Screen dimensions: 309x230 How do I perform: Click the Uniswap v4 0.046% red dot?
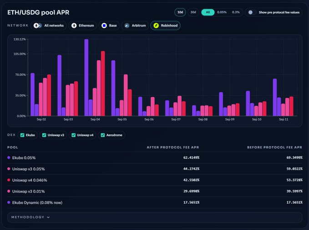tap(9, 180)
